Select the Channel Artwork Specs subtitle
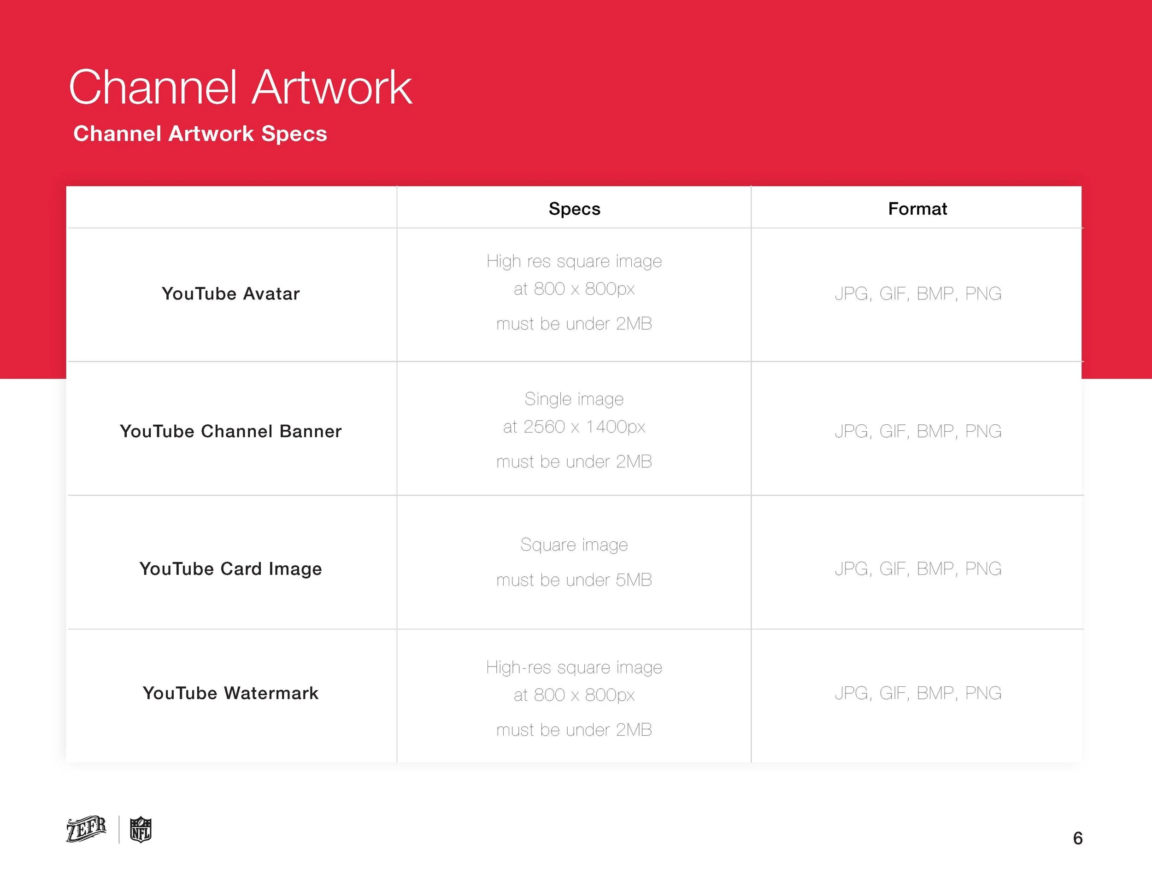 coord(200,134)
